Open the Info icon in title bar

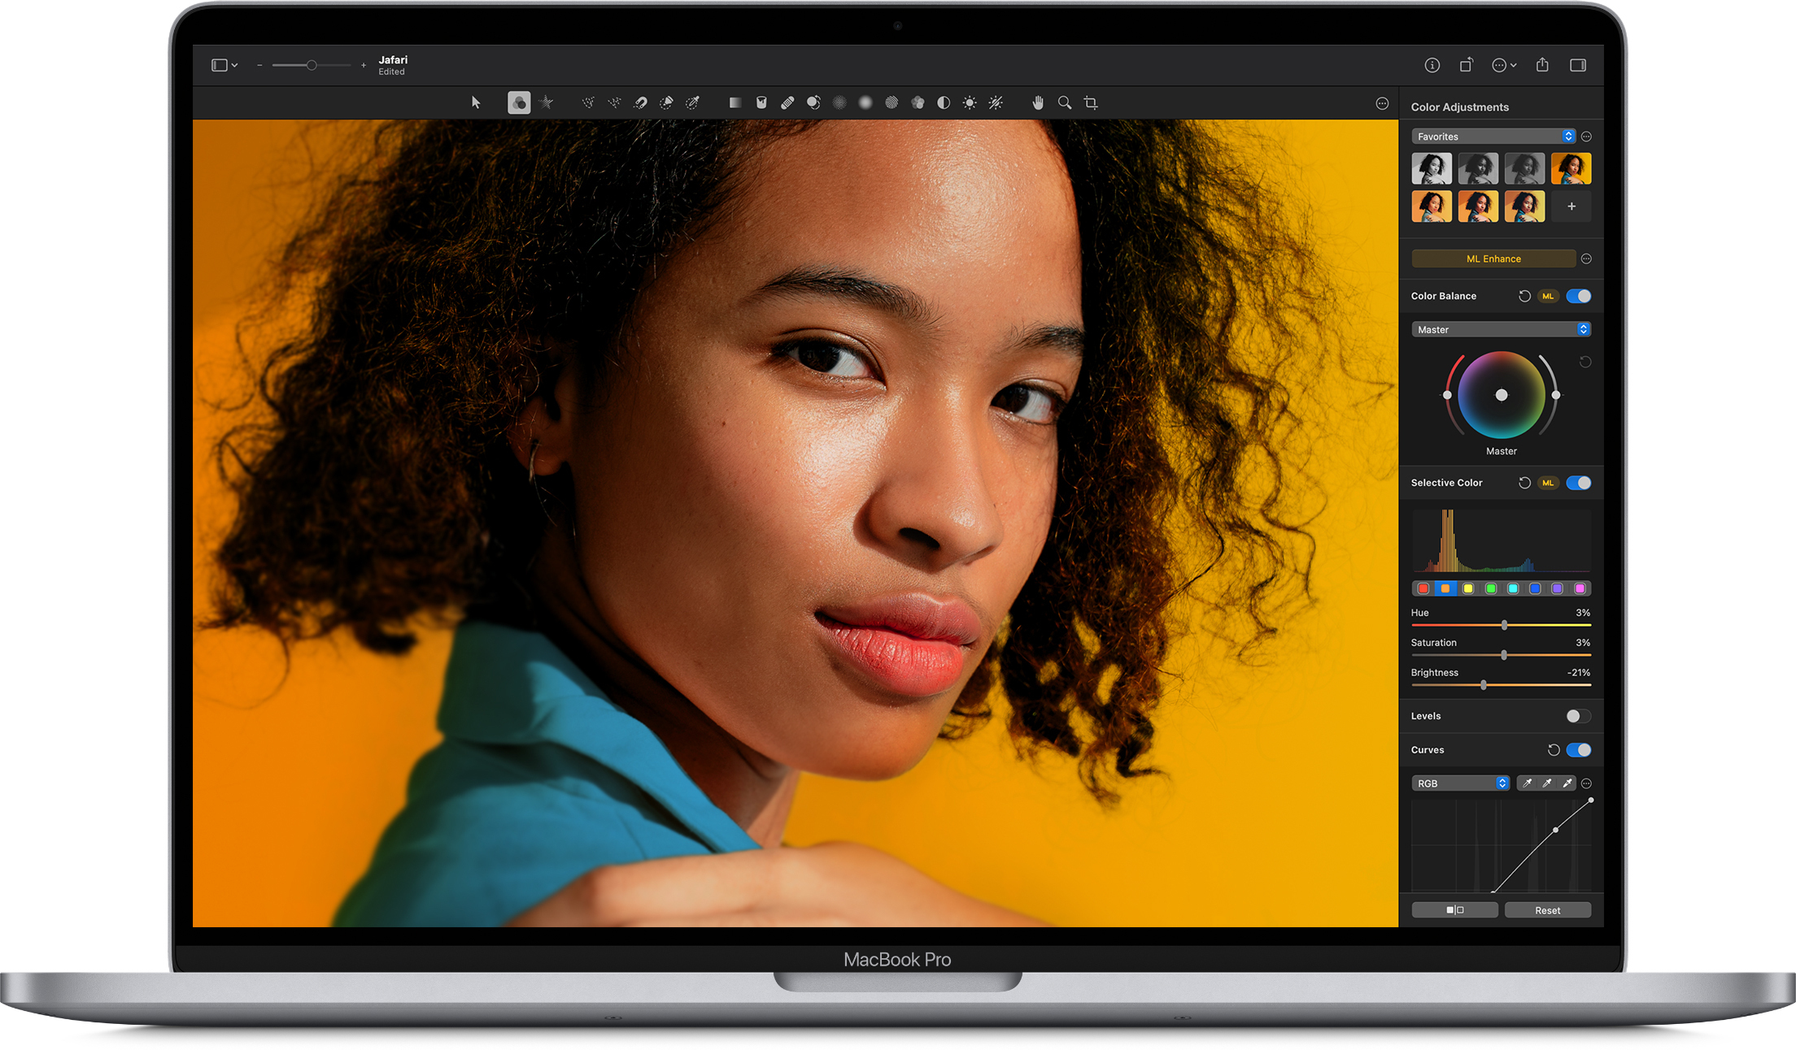click(x=1432, y=65)
